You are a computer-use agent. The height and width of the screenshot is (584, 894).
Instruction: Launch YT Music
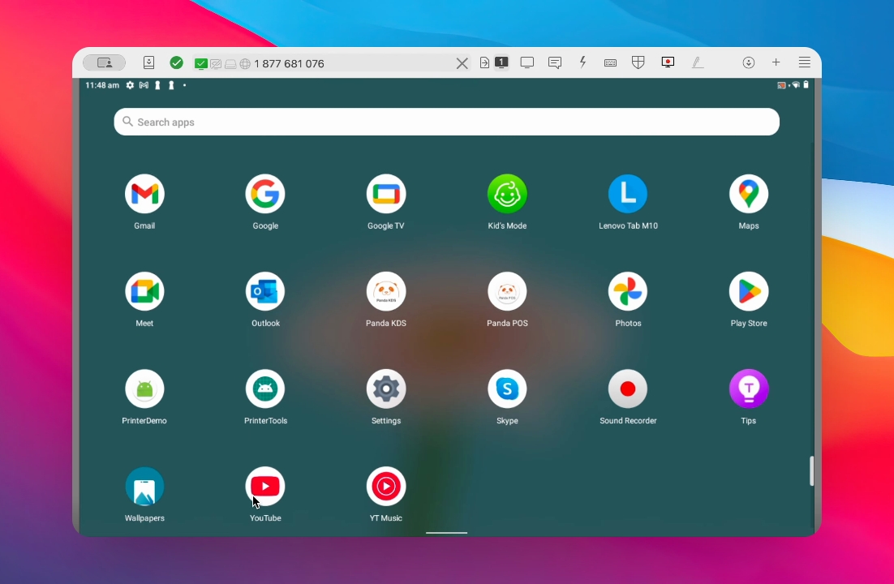tap(386, 487)
